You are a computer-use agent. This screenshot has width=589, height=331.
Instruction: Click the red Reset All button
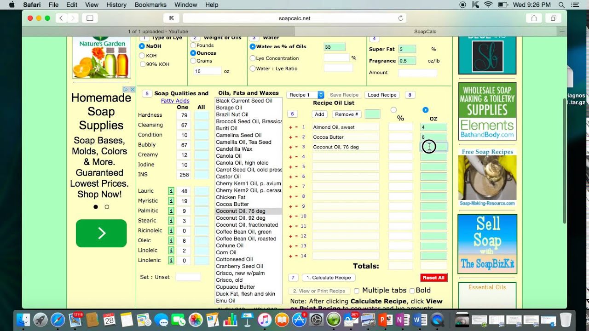(x=433, y=278)
